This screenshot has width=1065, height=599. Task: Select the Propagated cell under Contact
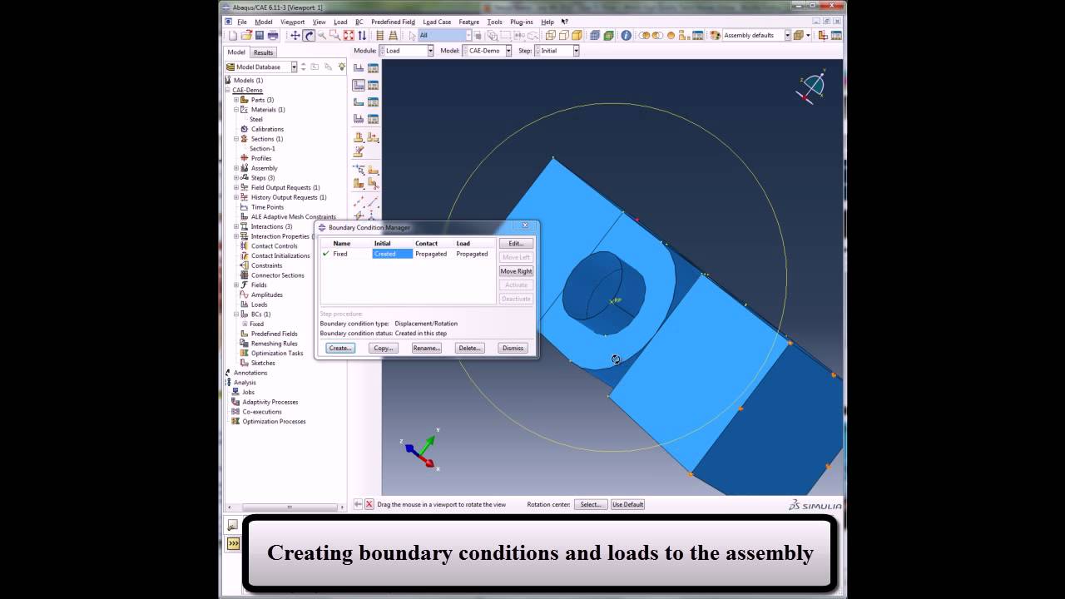point(431,254)
